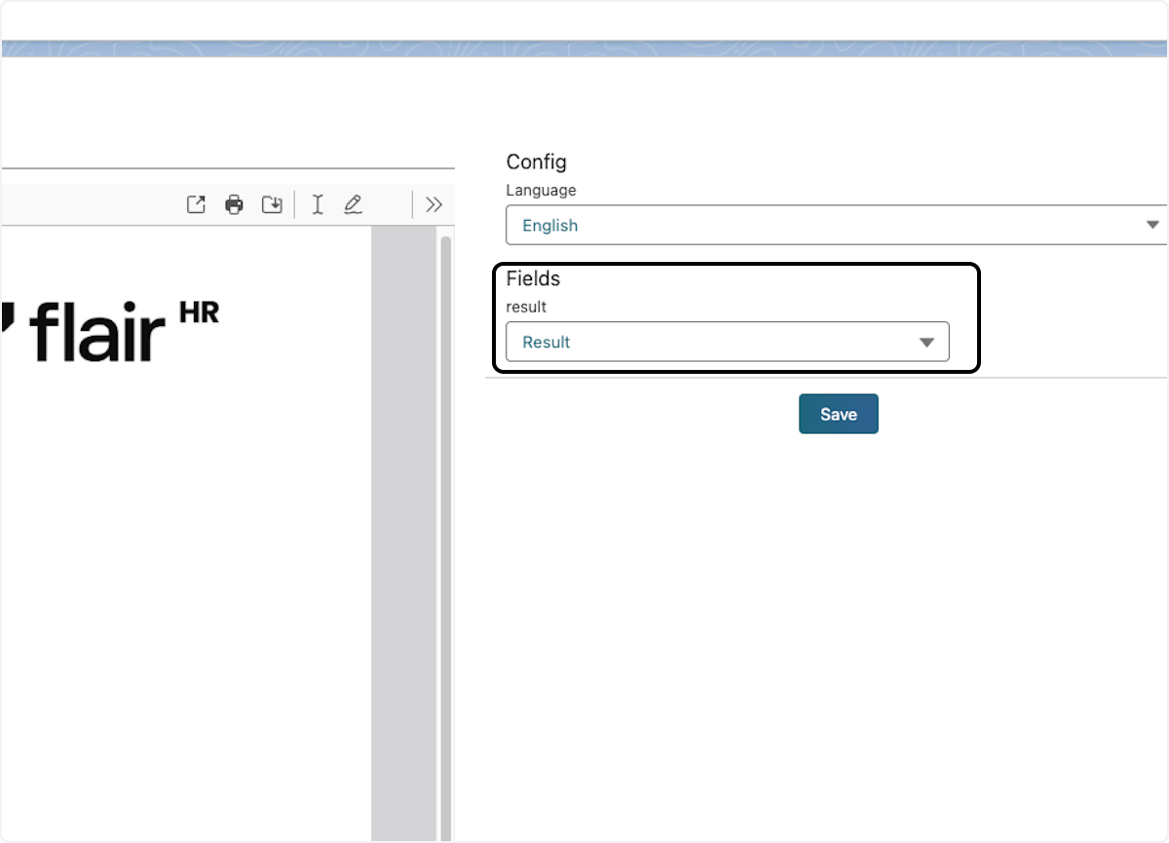
Task: Click the flair logo in the document
Action: pos(97,333)
